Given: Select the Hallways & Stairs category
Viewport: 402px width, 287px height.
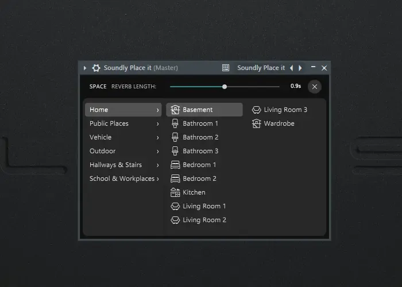Looking at the screenshot, I should (x=123, y=165).
